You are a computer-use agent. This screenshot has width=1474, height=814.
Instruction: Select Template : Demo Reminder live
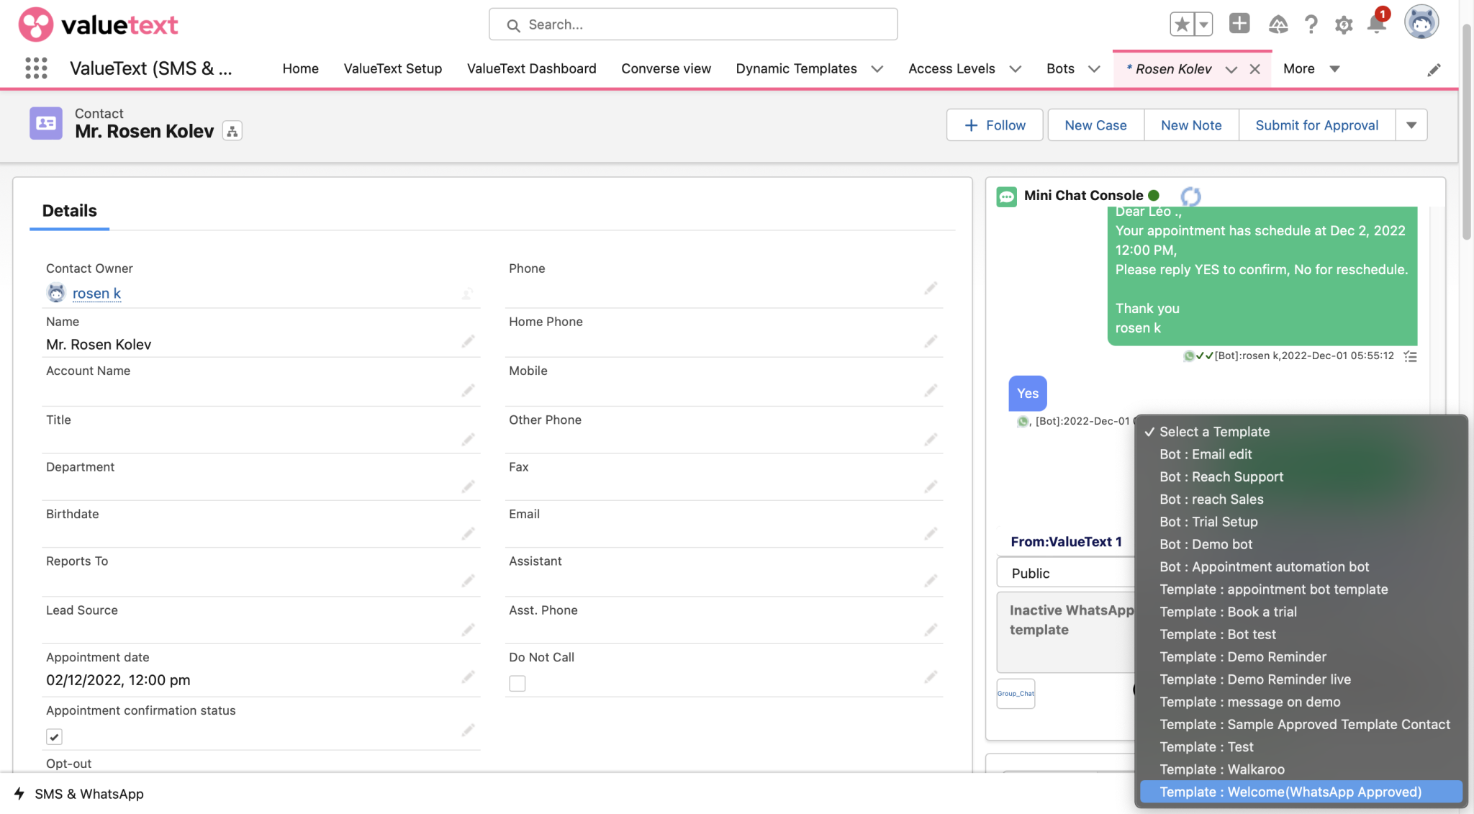click(x=1301, y=679)
